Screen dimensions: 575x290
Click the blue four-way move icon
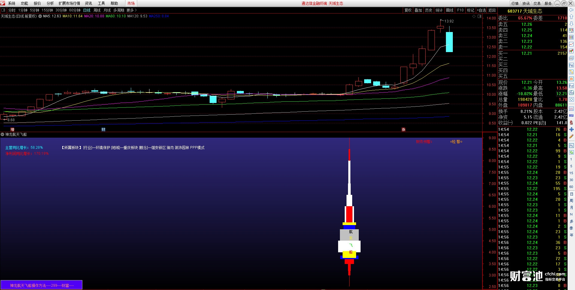click(x=571, y=129)
